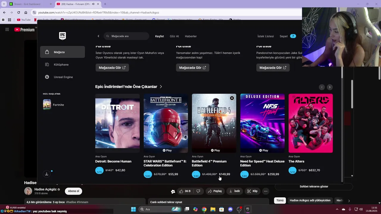Open YouTube bookmark in bookmarks bar
The width and height of the screenshot is (381, 214).
point(24,20)
